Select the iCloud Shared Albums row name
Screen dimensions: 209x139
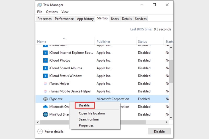coord(66,68)
